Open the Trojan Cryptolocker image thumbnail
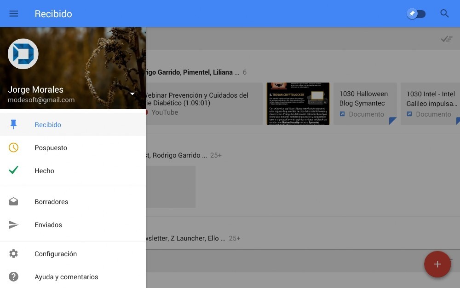Viewport: 460px width, 288px height. click(298, 104)
